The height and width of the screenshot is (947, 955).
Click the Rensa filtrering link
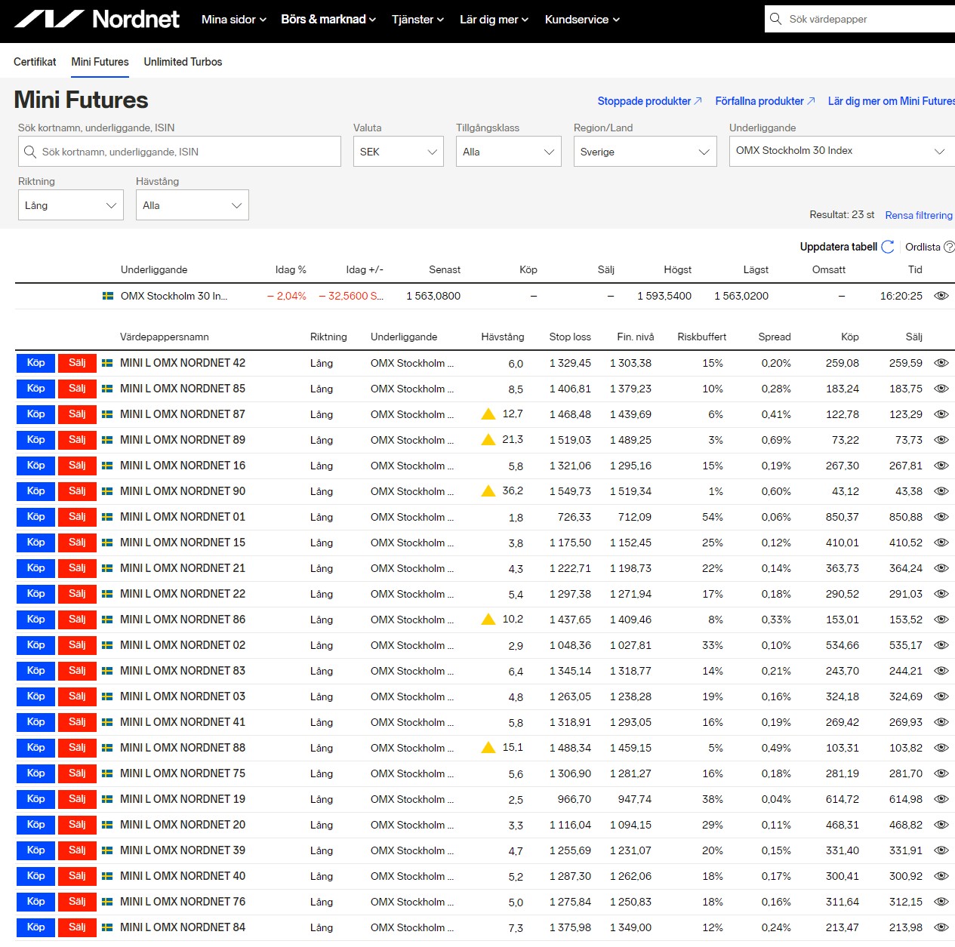(x=918, y=215)
